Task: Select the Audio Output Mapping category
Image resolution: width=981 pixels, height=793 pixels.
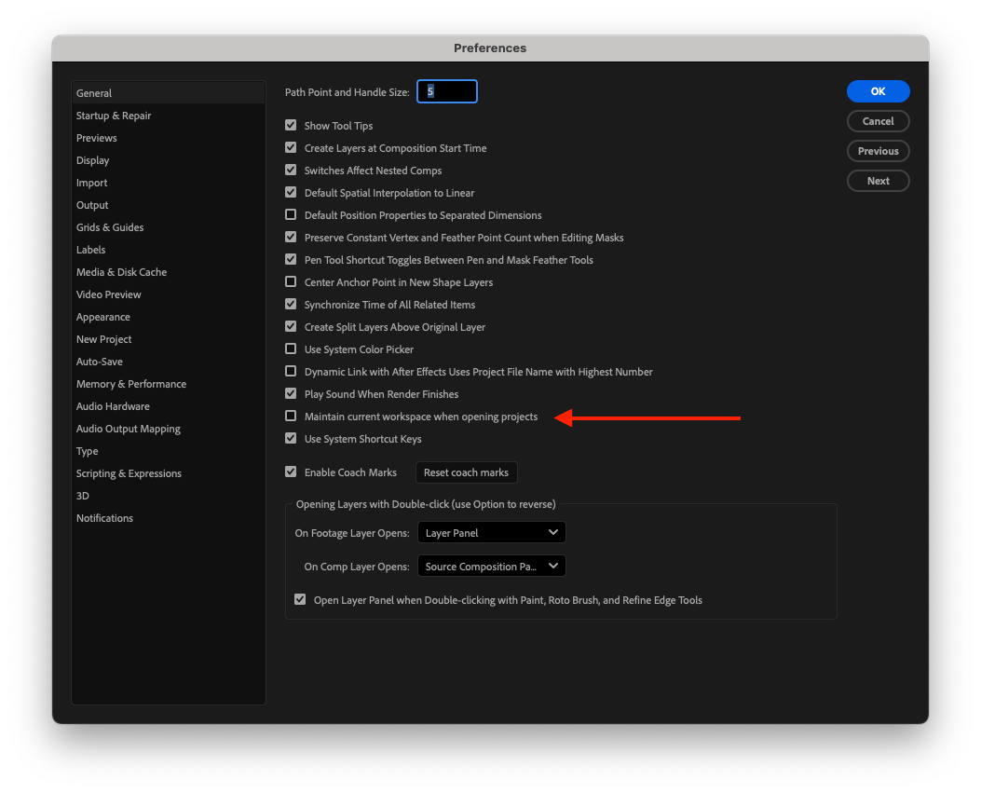Action: 129,429
